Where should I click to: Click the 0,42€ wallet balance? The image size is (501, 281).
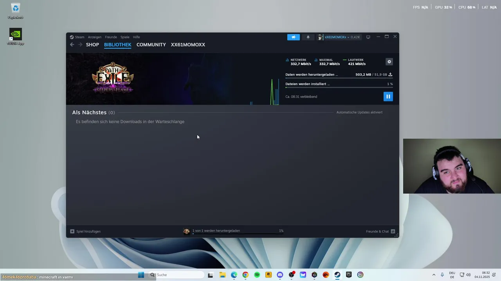pyautogui.click(x=355, y=37)
